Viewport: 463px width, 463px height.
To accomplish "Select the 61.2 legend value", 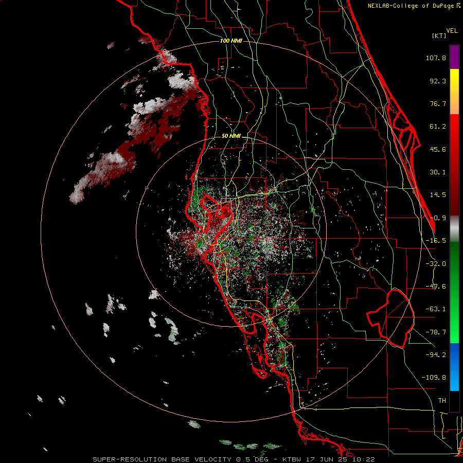I will click(x=438, y=127).
